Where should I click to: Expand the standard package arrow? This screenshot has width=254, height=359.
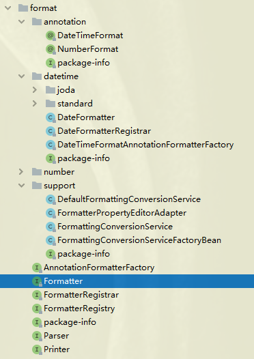[x=35, y=104]
